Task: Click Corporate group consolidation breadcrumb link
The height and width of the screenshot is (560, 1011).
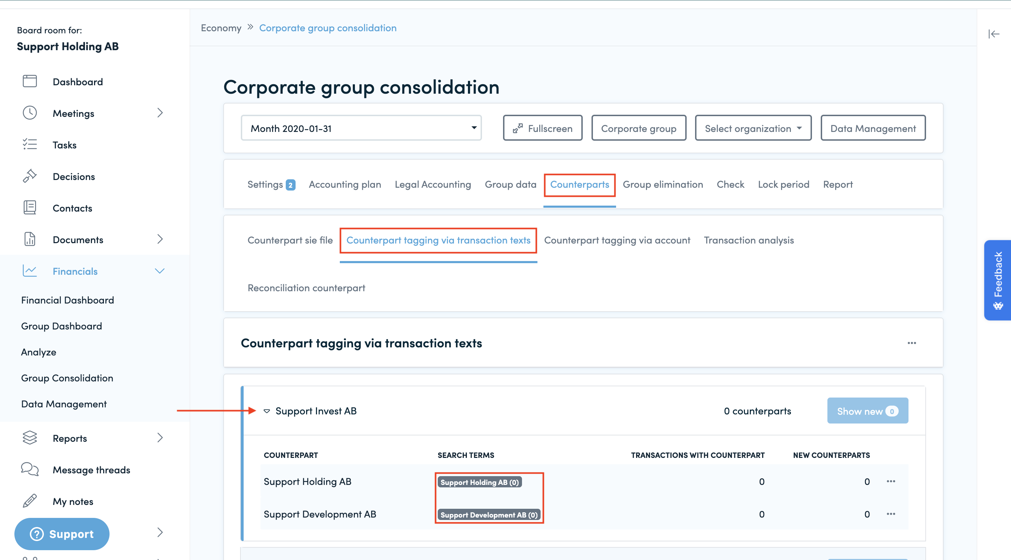Action: point(328,28)
